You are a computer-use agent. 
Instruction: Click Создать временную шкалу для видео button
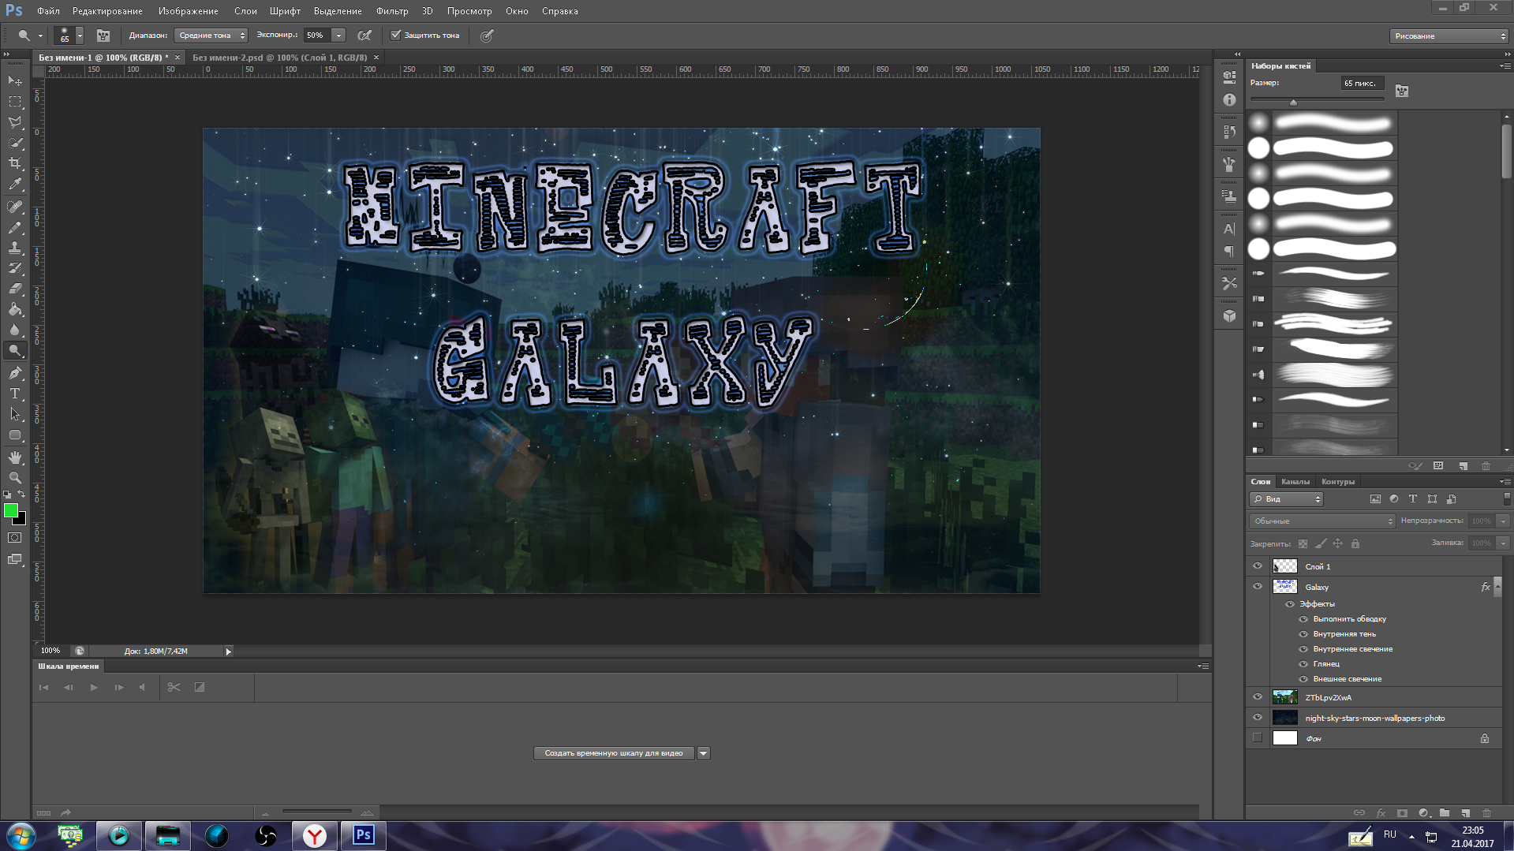[x=614, y=753]
